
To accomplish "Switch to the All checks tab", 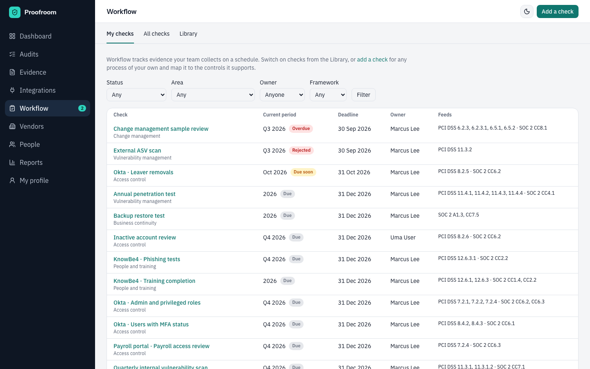I will click(x=157, y=34).
